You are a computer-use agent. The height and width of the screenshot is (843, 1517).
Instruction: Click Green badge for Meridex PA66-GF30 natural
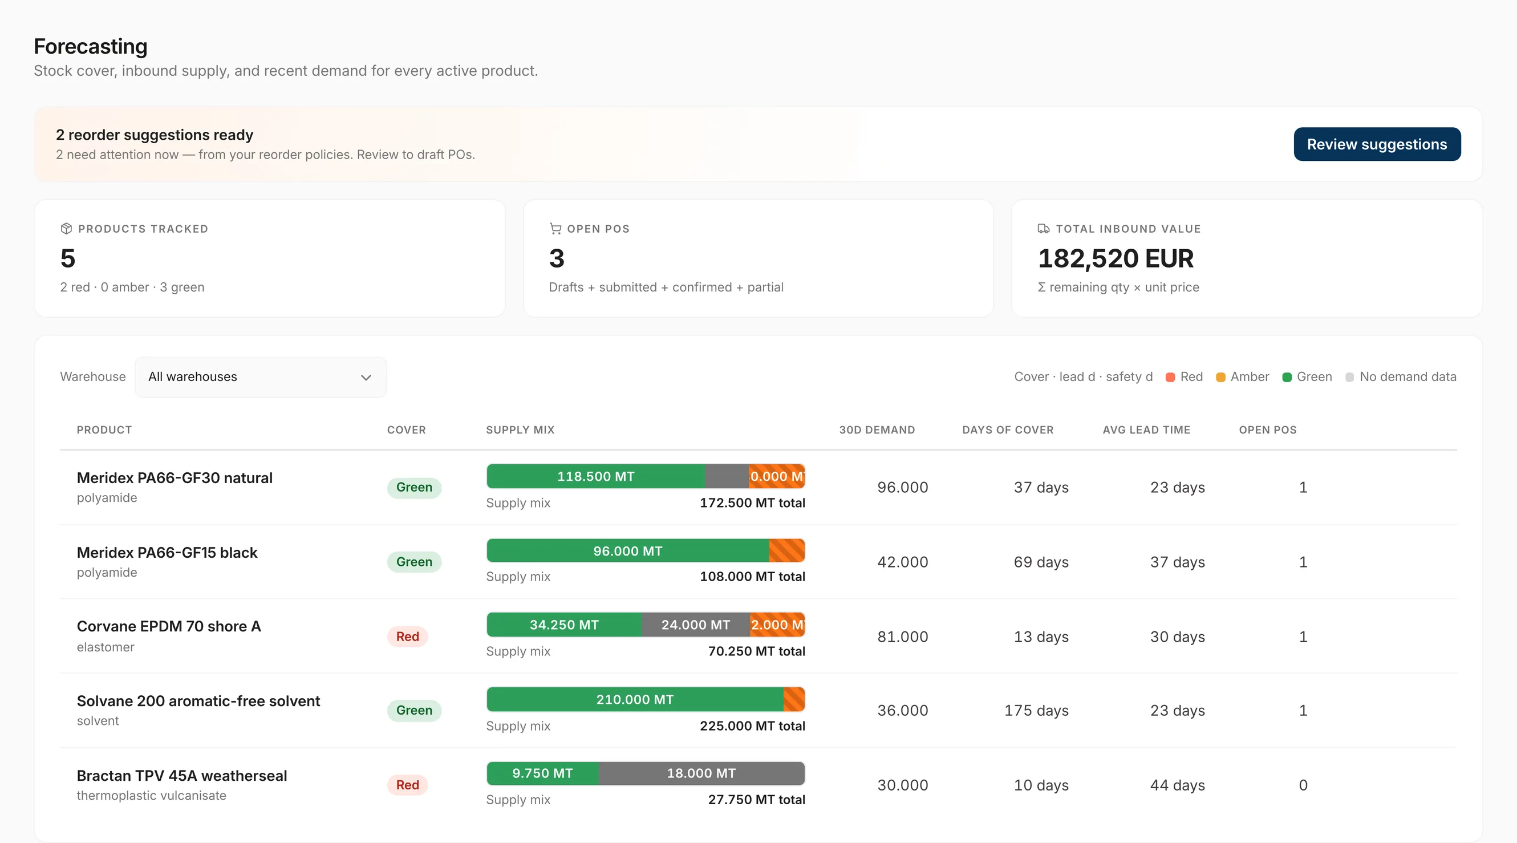(414, 487)
